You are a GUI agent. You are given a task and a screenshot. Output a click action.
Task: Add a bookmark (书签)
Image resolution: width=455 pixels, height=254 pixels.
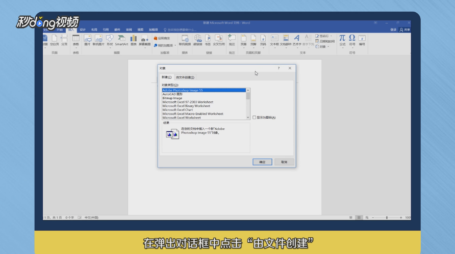[208, 40]
